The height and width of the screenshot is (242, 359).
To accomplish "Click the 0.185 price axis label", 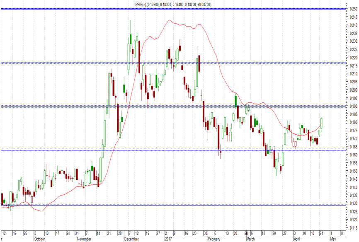I will point(354,114).
